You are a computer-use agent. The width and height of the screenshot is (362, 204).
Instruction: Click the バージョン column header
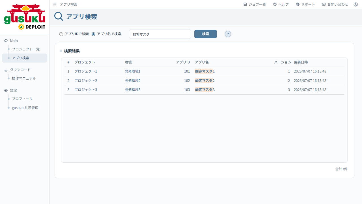click(283, 62)
